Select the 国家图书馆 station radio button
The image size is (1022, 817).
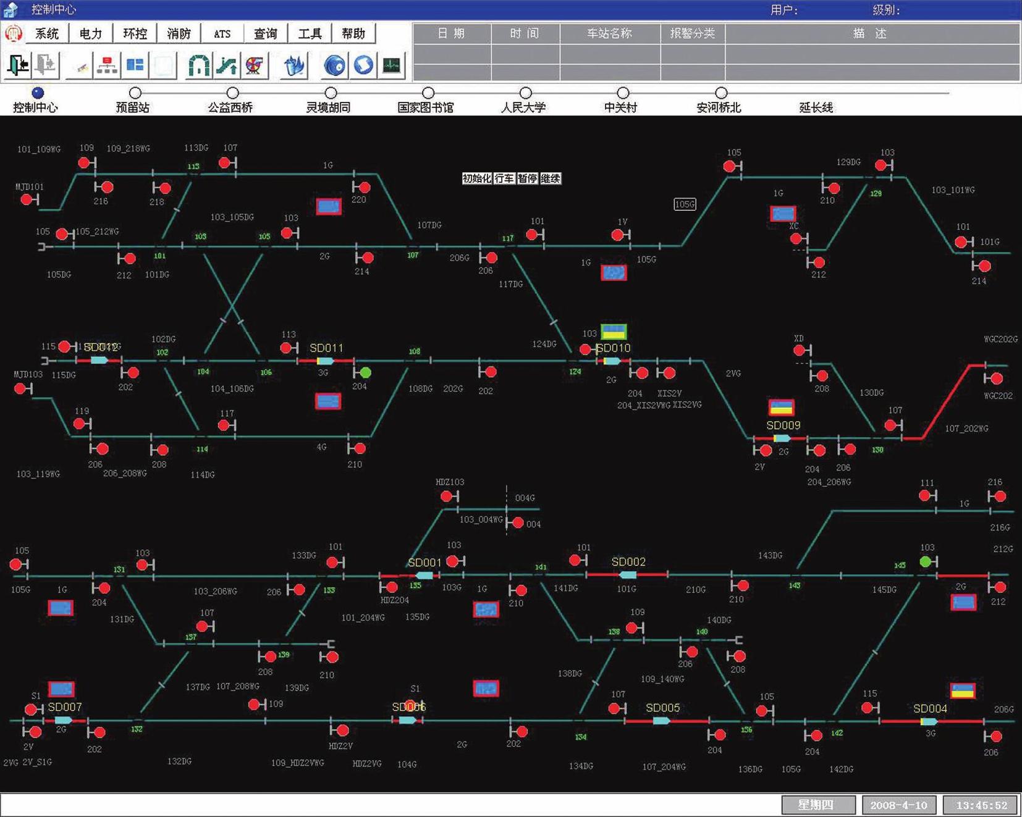pos(428,93)
